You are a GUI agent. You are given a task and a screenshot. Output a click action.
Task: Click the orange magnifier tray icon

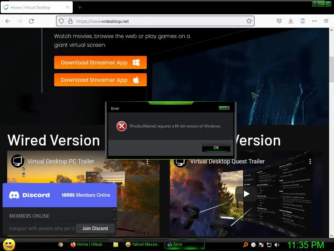pyautogui.click(x=246, y=245)
